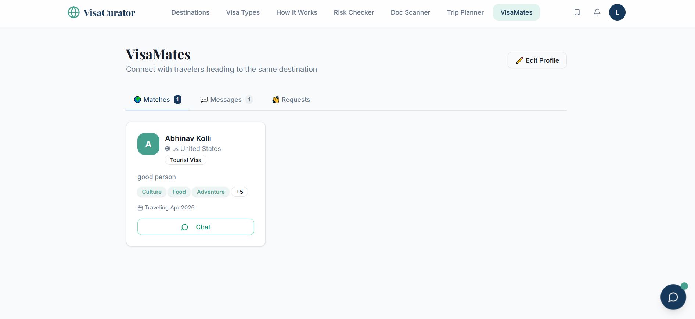Open the Doc Scanner tool
Viewport: 695px width, 319px height.
(410, 12)
